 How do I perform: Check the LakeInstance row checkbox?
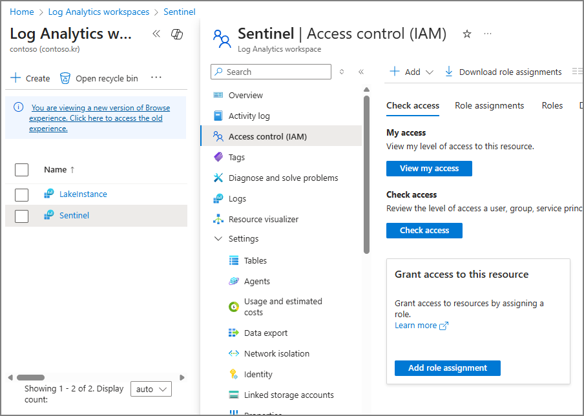22,194
